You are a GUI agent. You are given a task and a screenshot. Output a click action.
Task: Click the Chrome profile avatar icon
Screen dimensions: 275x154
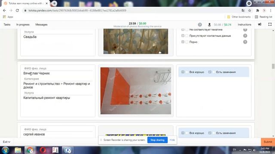[x=264, y=10]
